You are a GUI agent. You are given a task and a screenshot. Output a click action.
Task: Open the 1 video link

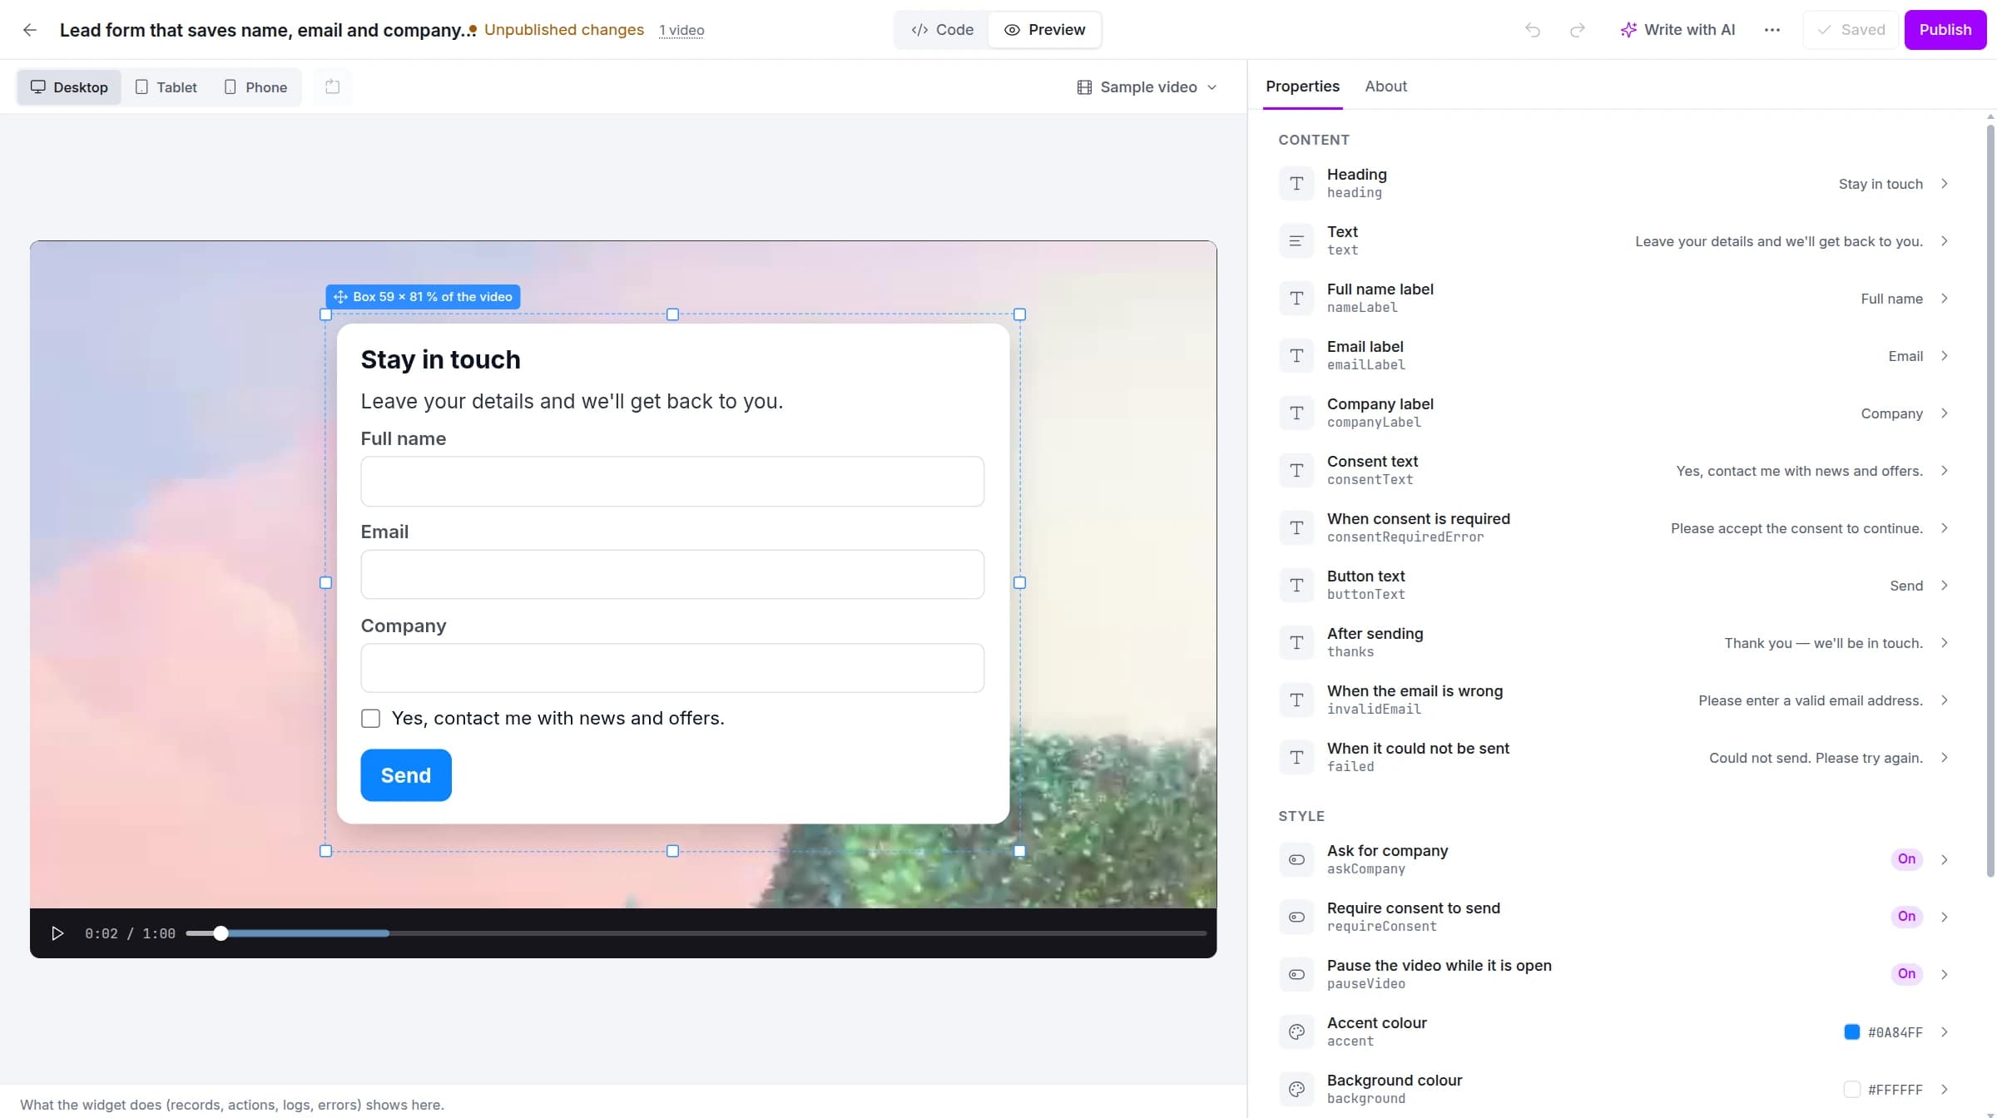[681, 31]
